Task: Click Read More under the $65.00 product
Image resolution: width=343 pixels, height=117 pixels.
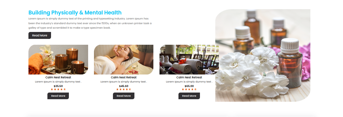Action: [x=189, y=96]
